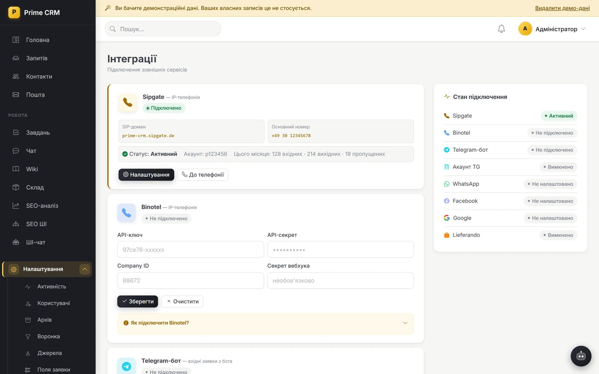599x374 pixels.
Task: Click the Sipgate Налаштування button
Action: point(146,175)
